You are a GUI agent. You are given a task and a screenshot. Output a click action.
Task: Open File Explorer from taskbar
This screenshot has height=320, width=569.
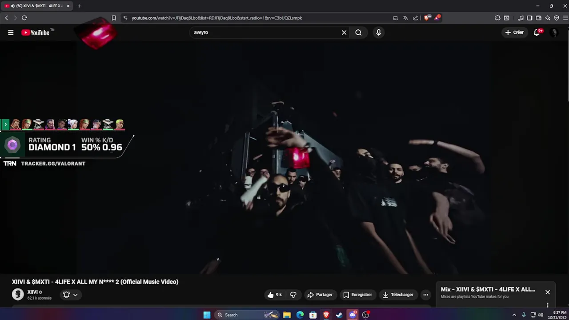pyautogui.click(x=287, y=315)
